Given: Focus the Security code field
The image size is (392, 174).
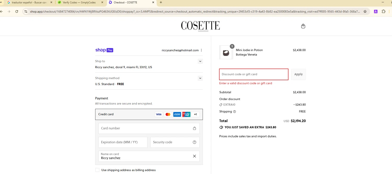Looking at the screenshot, I should 175,142.
